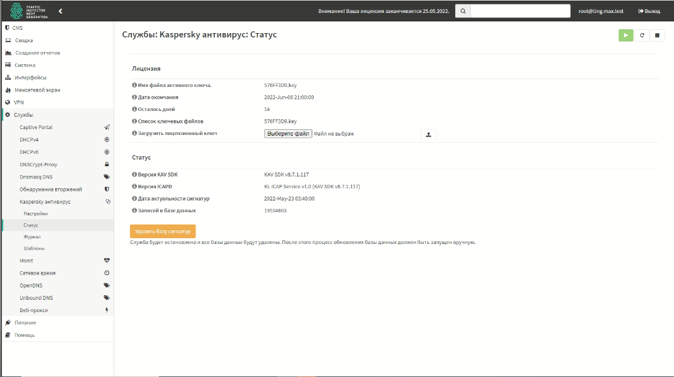The image size is (674, 377).
Task: Show help info for Дата окончания
Action: [134, 97]
